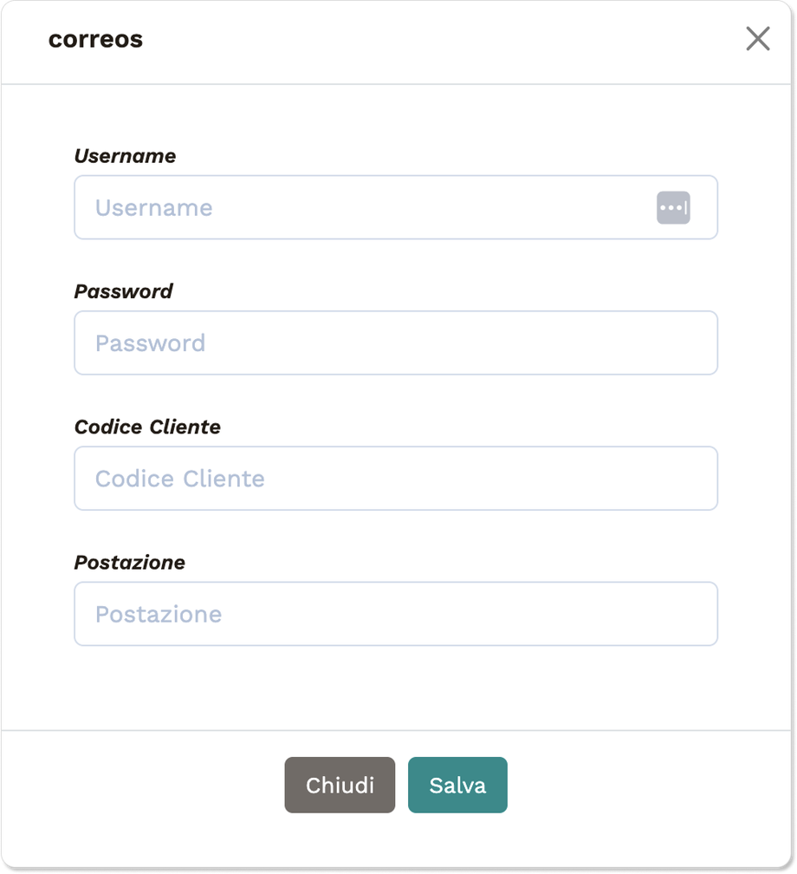Click the Codice Cliente placeholder text
Viewport: 797px width, 874px height.
click(x=179, y=479)
